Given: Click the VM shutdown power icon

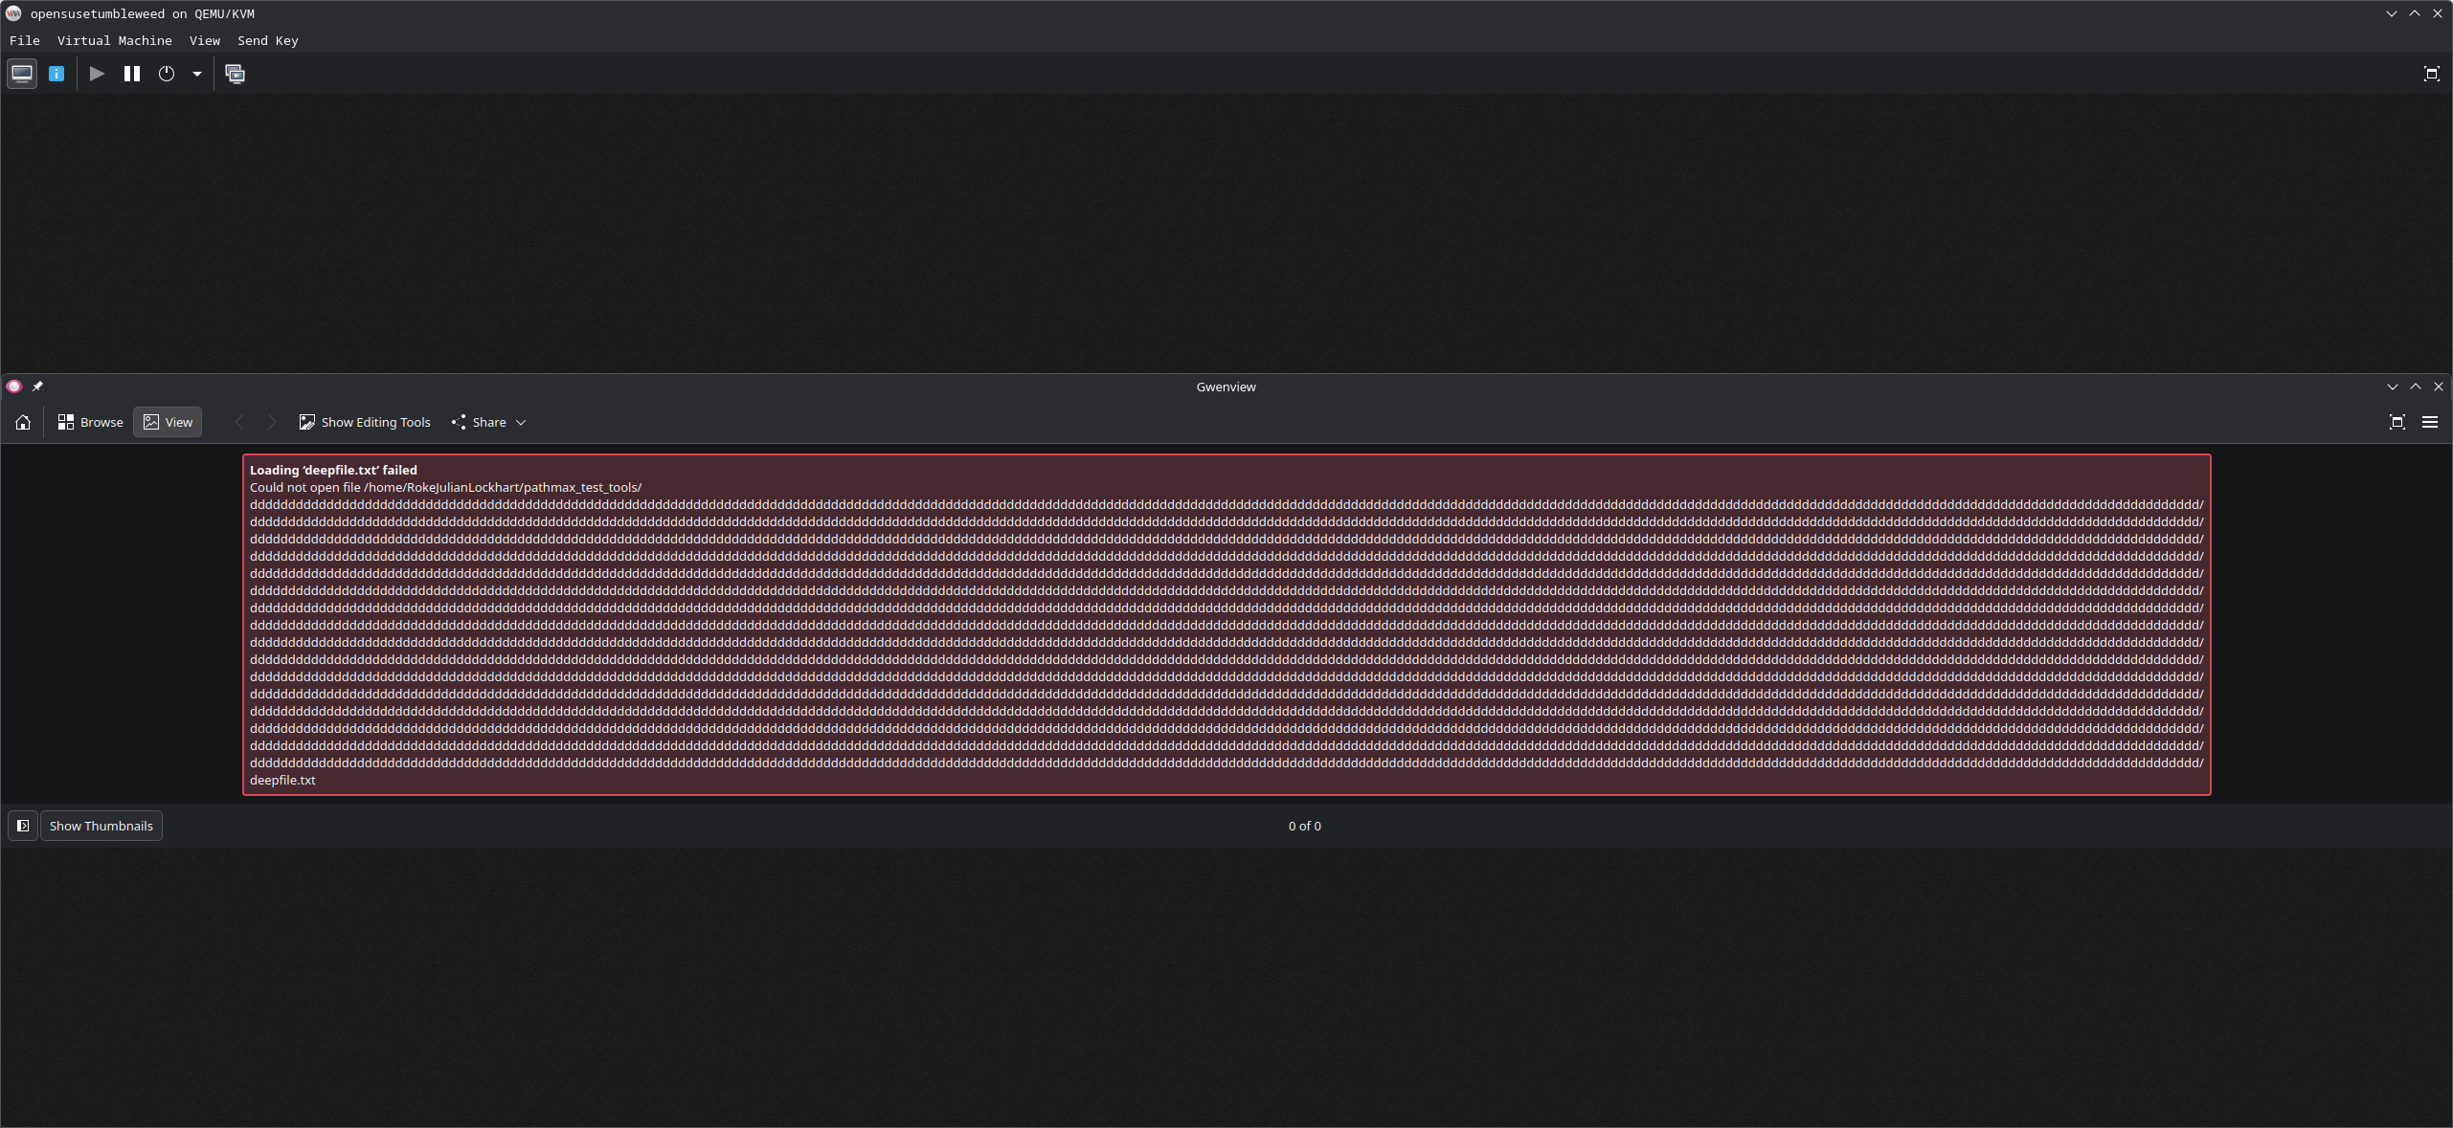Looking at the screenshot, I should click(x=167, y=74).
